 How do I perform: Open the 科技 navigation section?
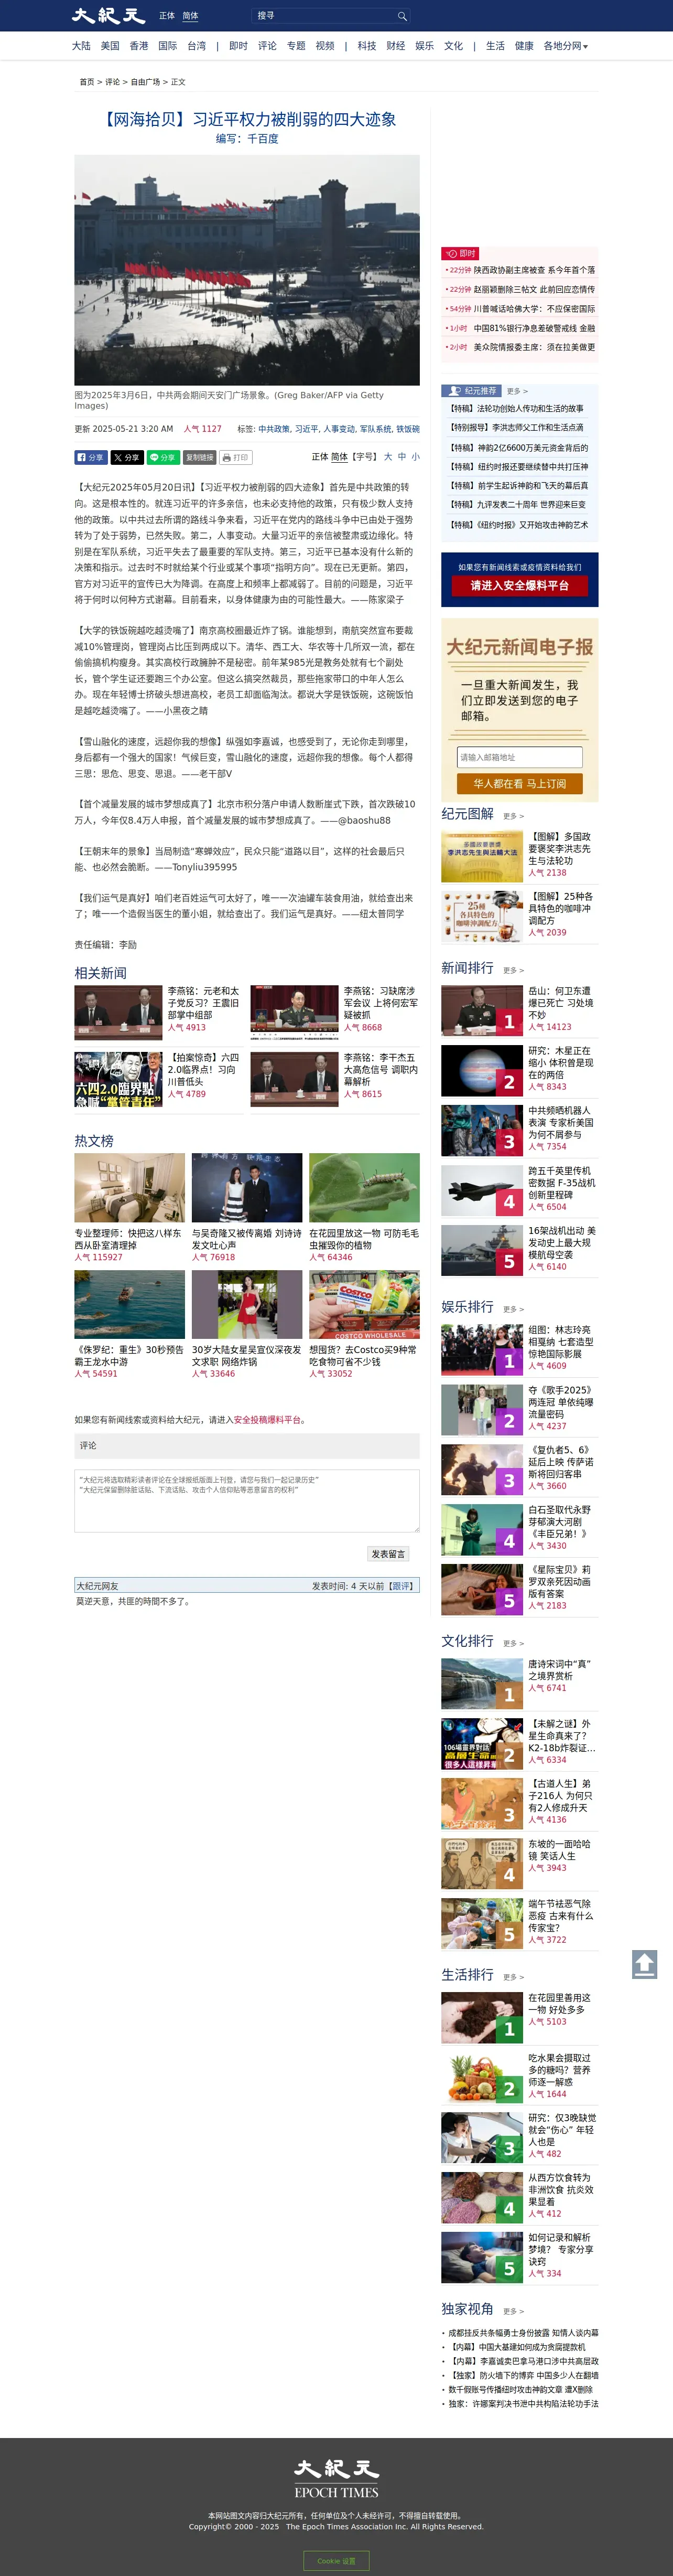point(367,46)
